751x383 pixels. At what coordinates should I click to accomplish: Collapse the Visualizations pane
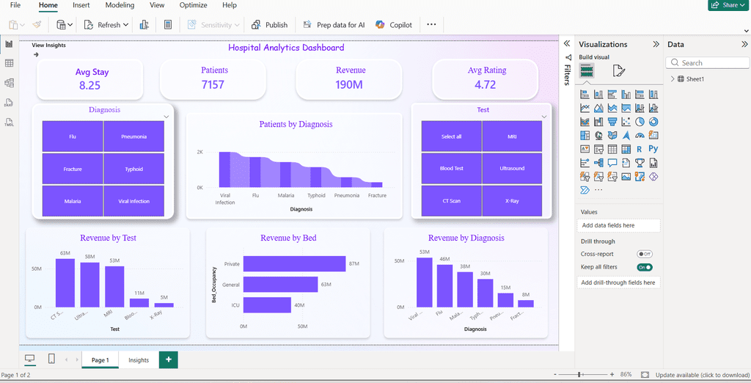pos(656,44)
